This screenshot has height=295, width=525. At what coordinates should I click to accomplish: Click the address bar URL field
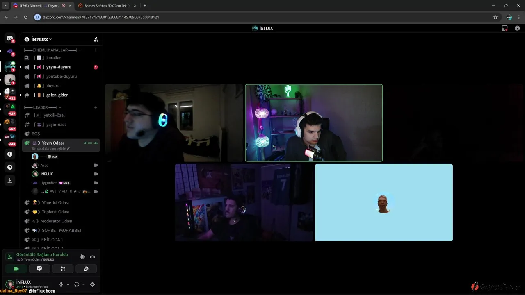262,17
